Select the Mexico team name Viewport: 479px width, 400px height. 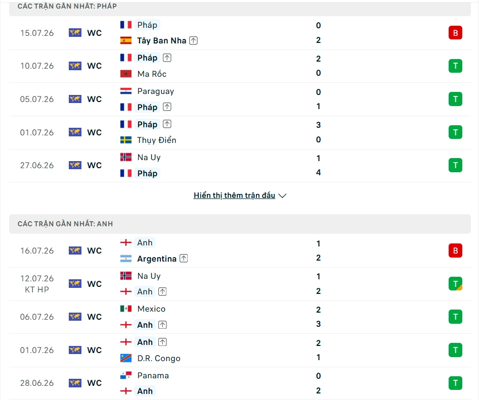(151, 309)
